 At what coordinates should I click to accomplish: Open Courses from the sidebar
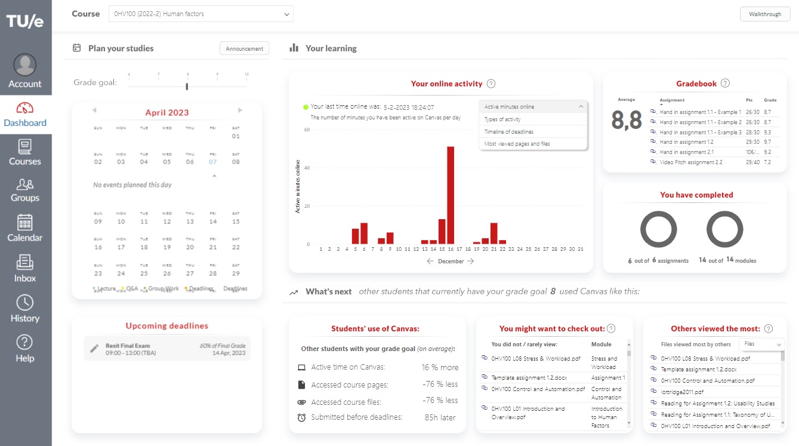tap(25, 153)
